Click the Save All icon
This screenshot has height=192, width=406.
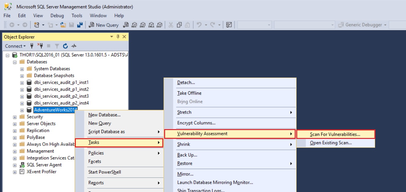tap(80, 25)
